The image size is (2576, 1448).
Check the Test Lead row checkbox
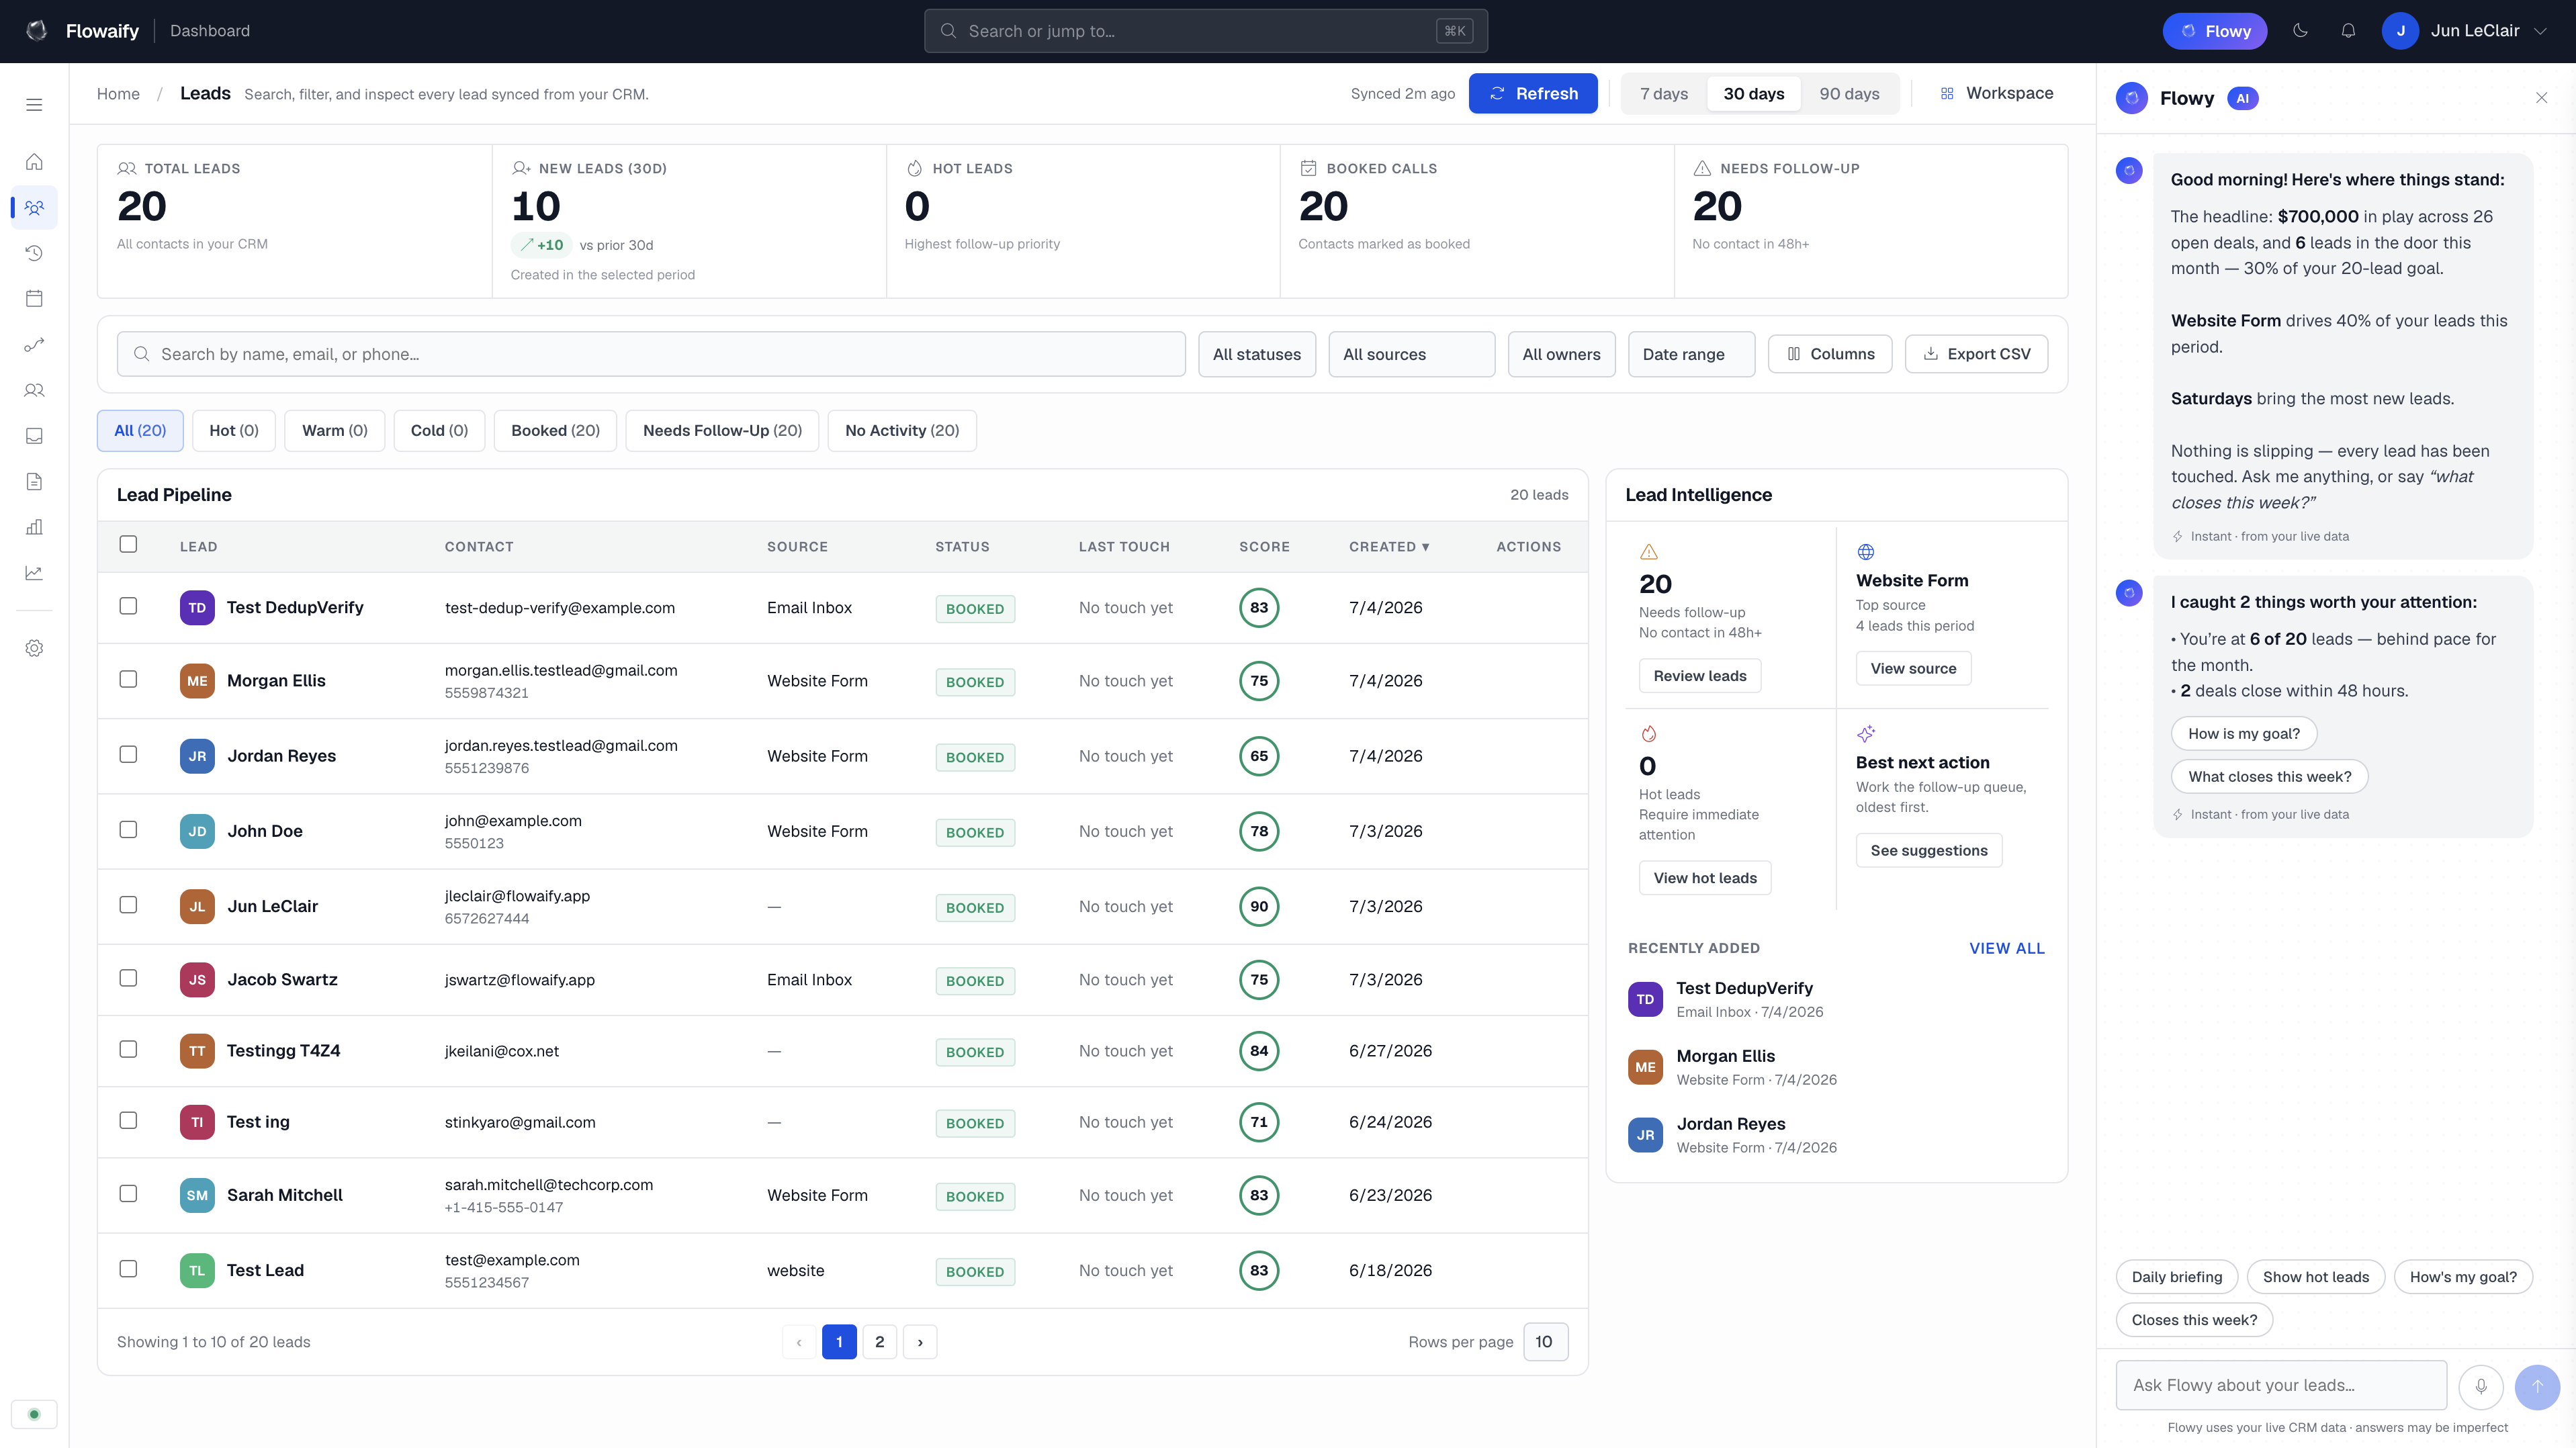[128, 1268]
